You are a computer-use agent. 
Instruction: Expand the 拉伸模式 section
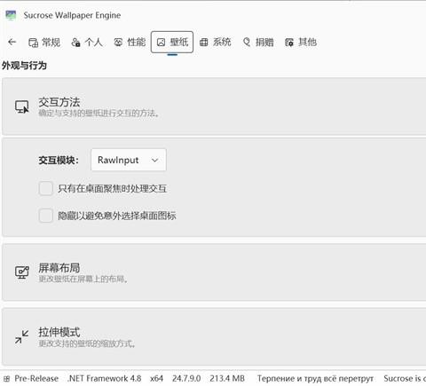click(214, 337)
